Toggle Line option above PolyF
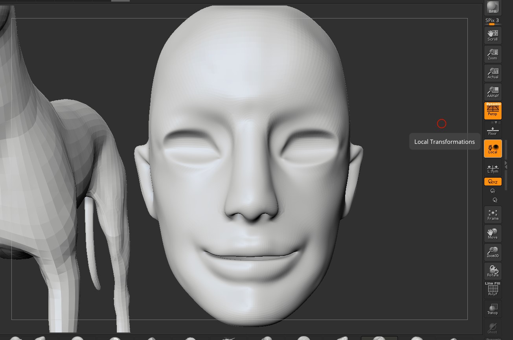Viewport: 513px width, 340px height. tap(489, 283)
